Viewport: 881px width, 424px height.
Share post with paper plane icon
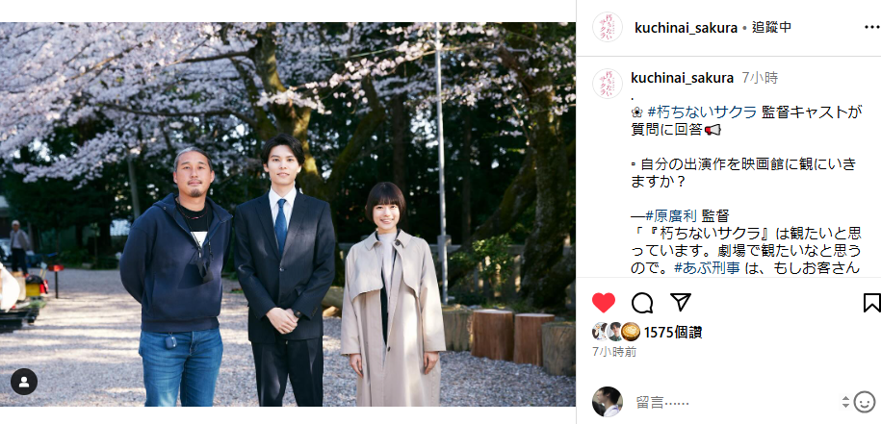click(681, 302)
